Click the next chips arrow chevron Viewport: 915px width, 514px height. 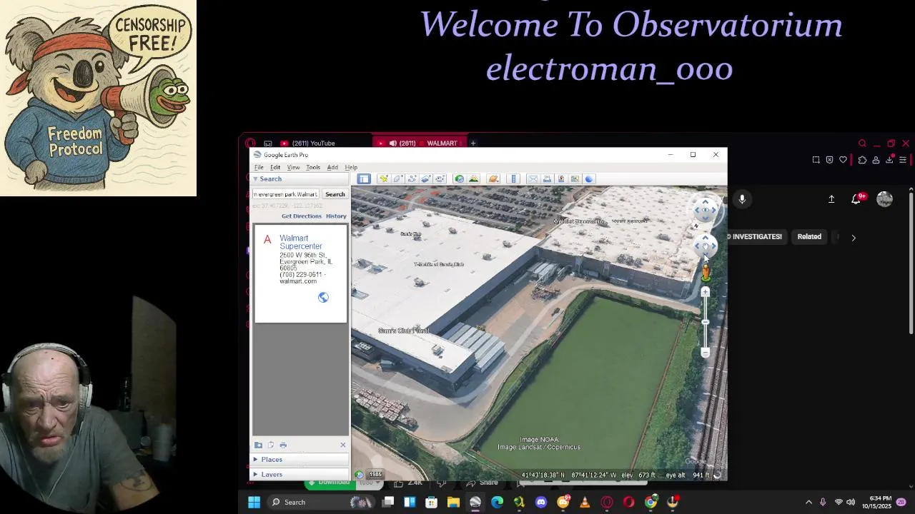[853, 238]
